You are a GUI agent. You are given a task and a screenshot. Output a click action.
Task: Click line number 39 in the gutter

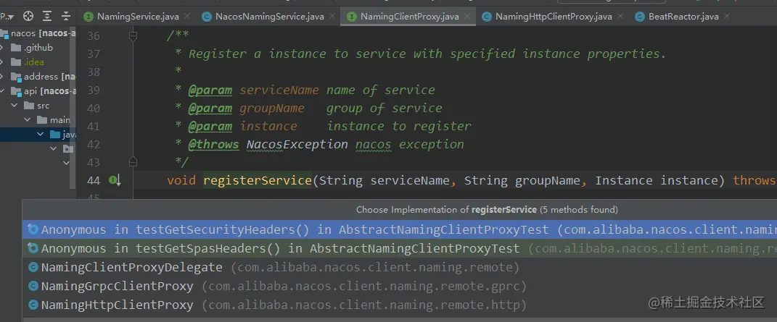pos(94,90)
